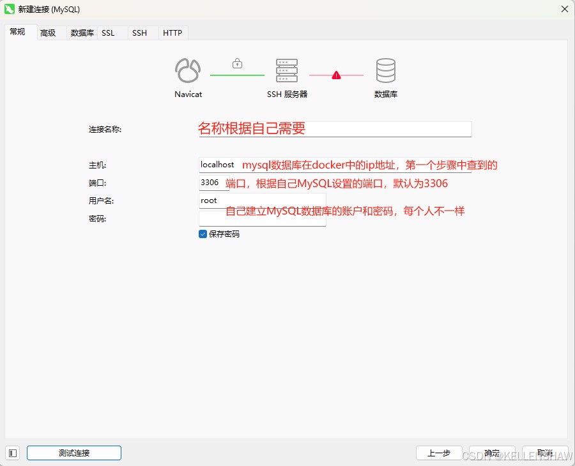Toggle the 保存密码 checkbox

(203, 234)
